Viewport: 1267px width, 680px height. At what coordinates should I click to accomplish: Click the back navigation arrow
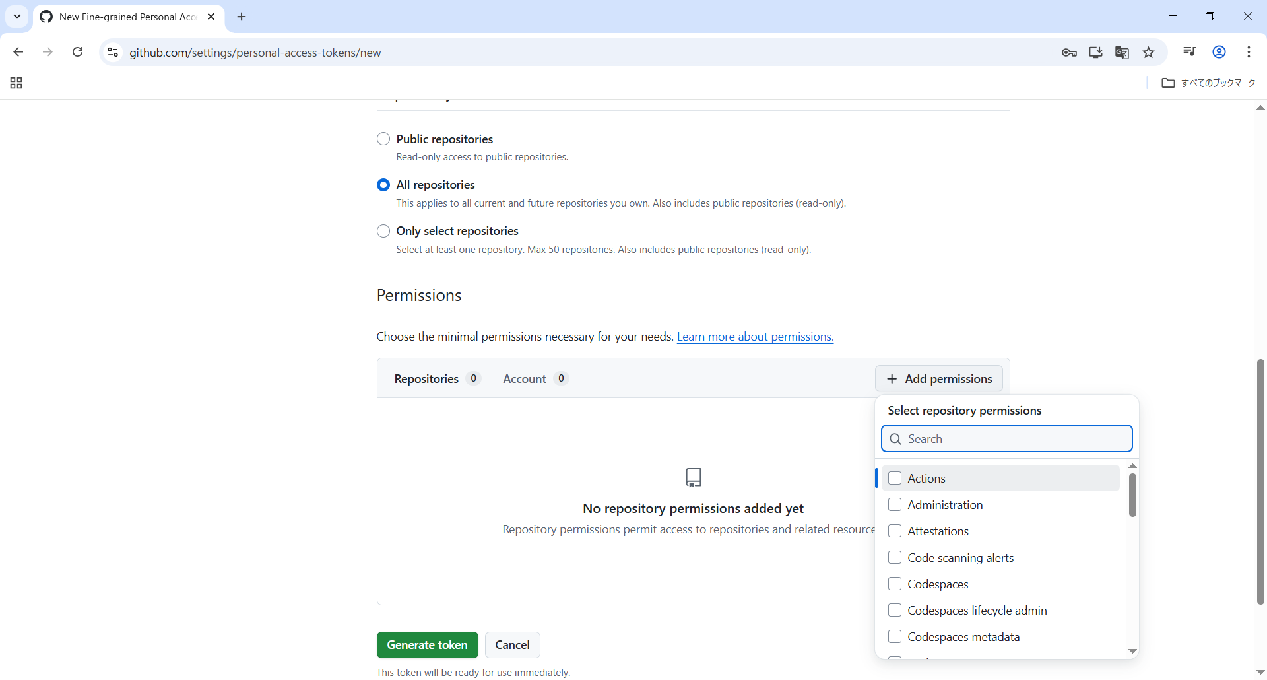pyautogui.click(x=18, y=52)
